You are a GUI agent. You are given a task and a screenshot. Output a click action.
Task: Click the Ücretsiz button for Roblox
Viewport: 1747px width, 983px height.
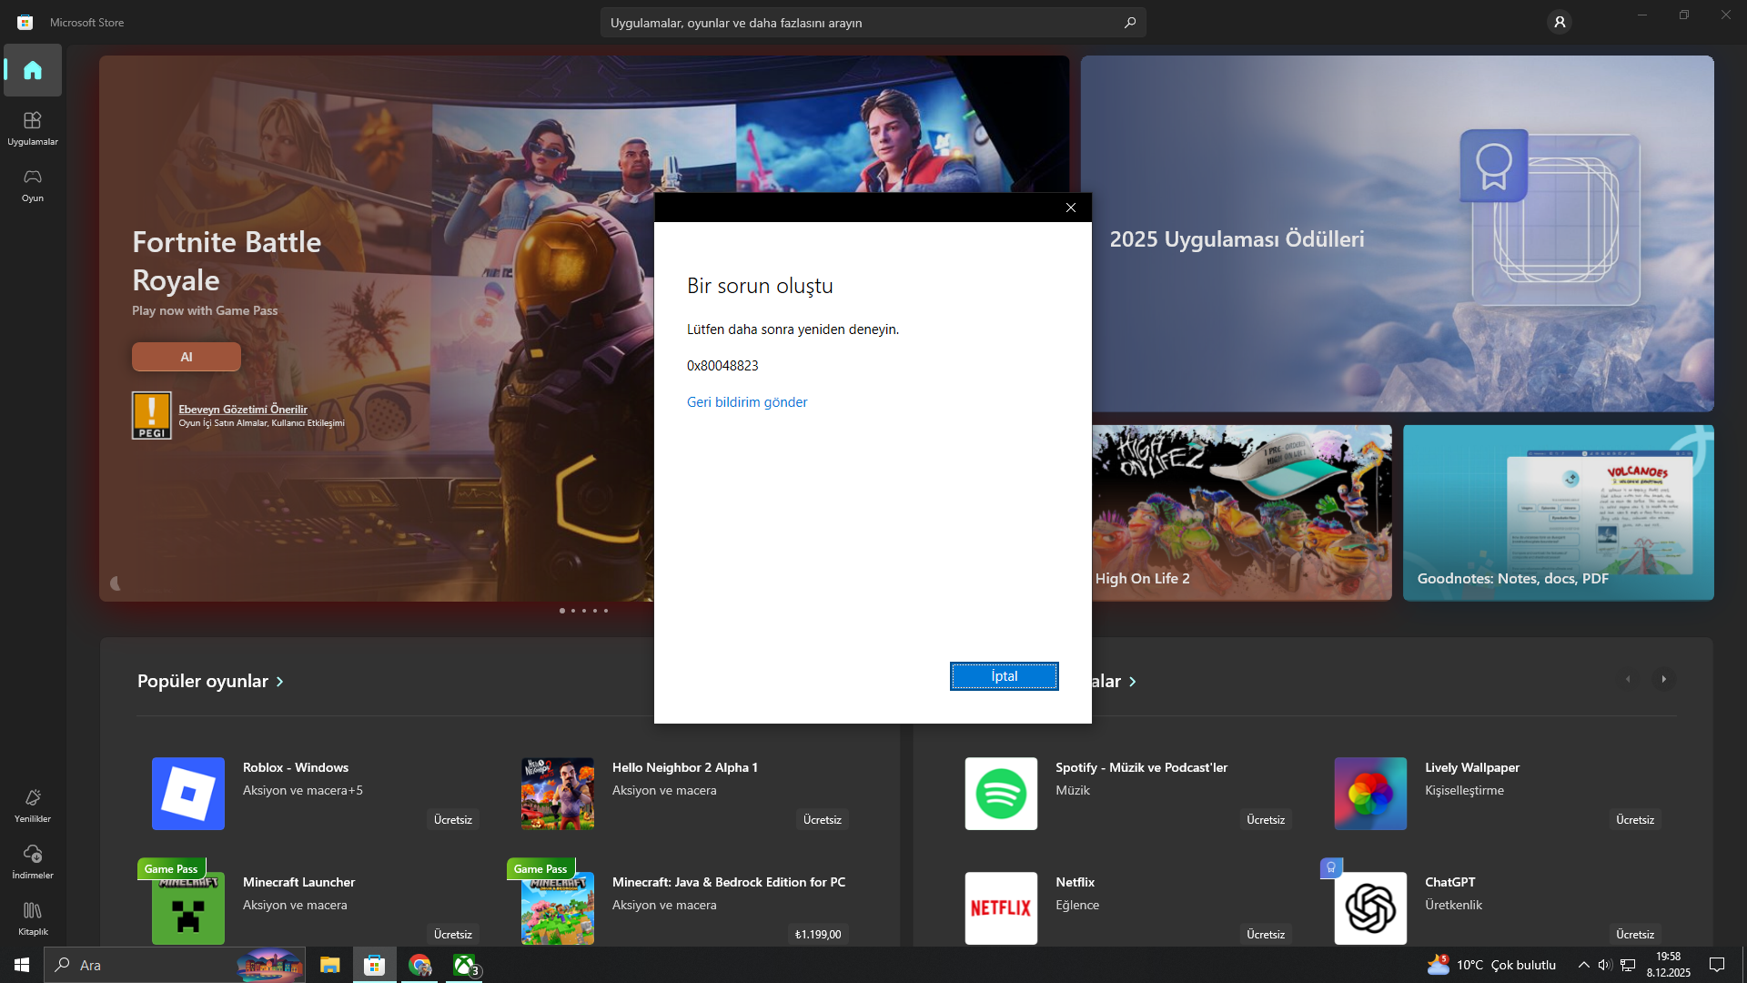coord(453,820)
